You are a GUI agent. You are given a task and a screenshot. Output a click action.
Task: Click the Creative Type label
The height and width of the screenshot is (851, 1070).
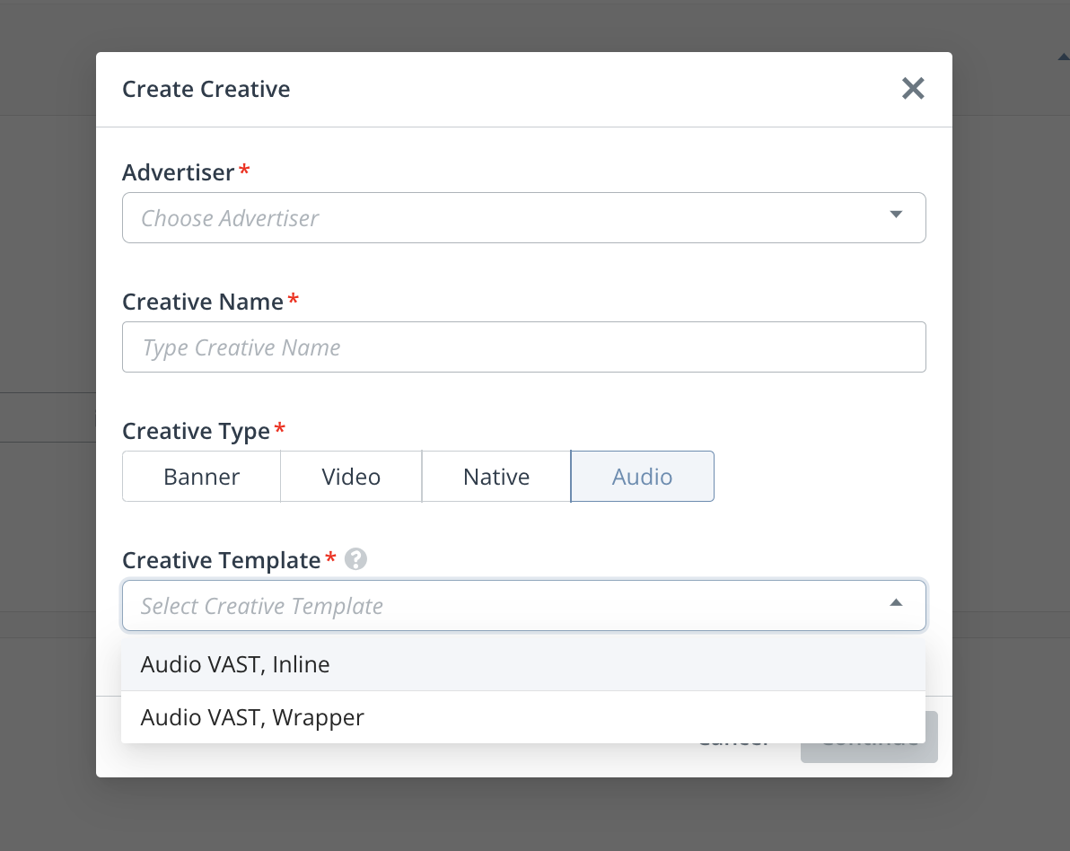[x=196, y=431]
